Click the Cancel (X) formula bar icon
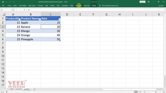This screenshot has width=166, height=93. pos(17,10)
